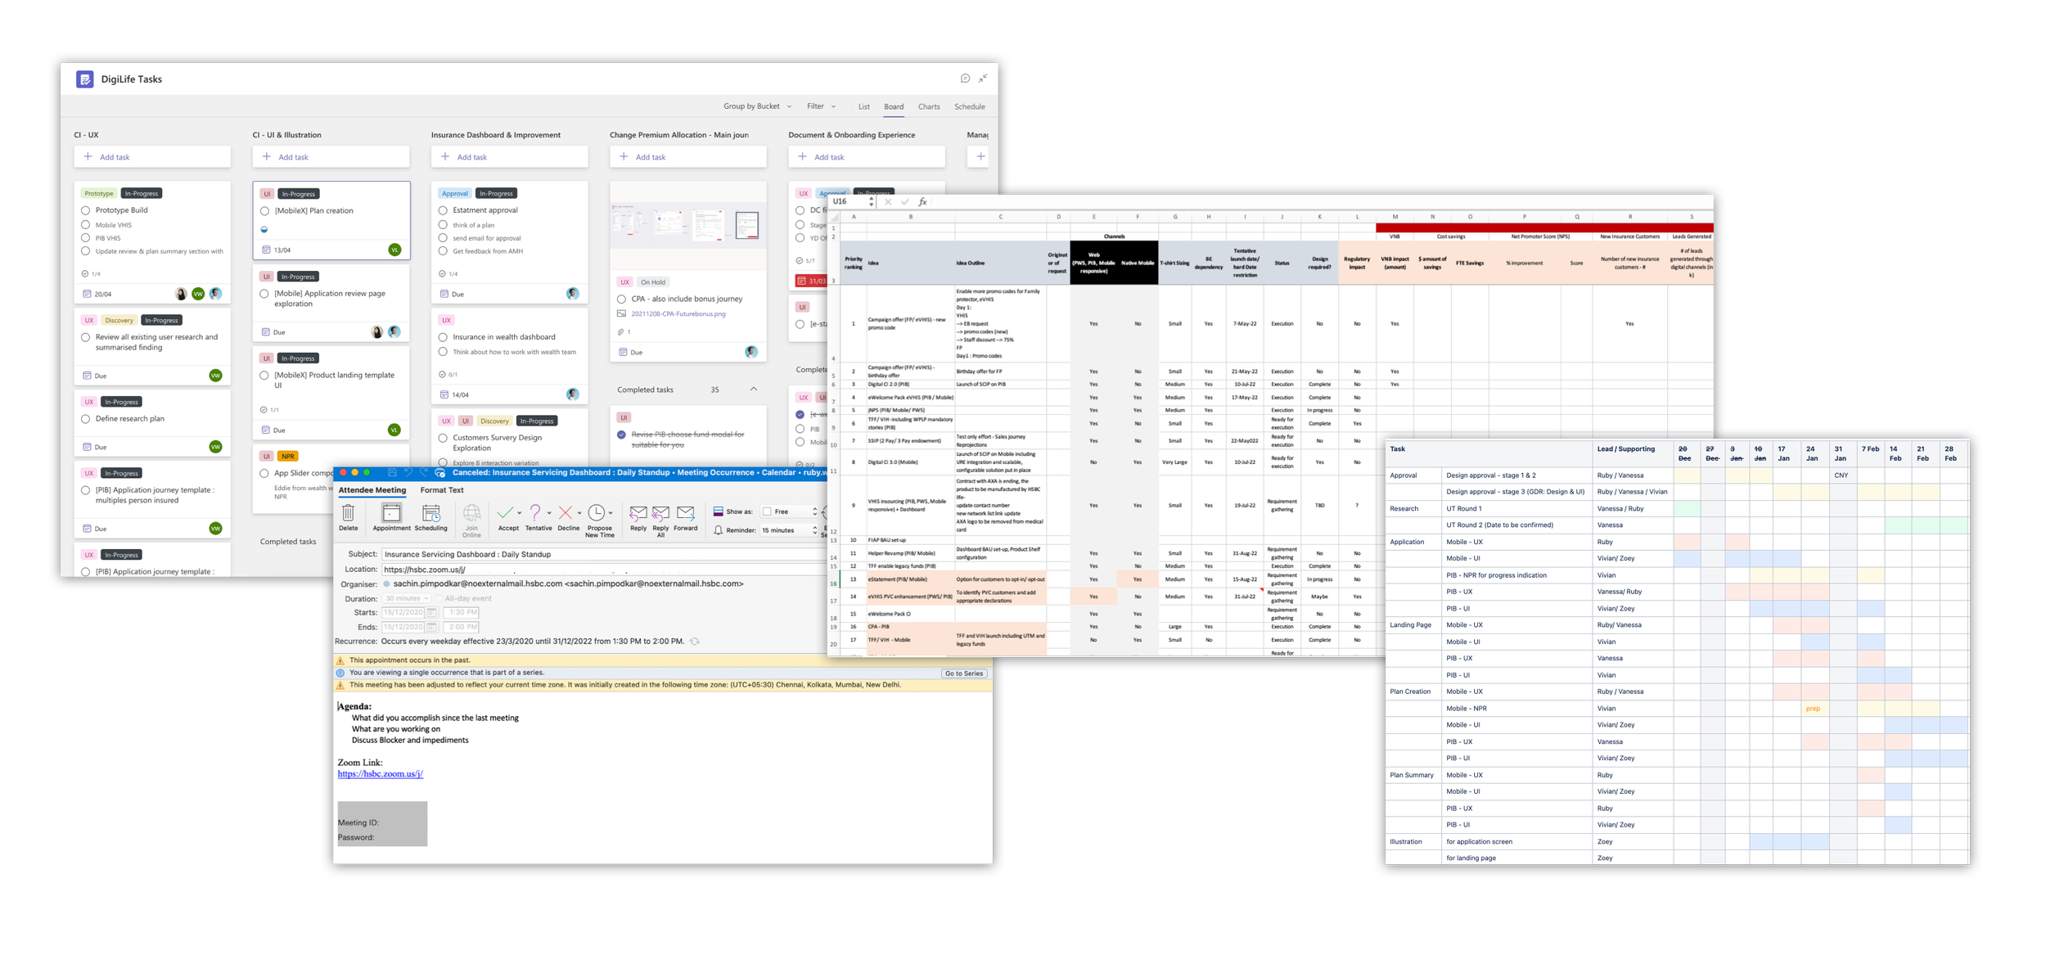Viewport: 2046px width, 964px height.
Task: Click the Propose New Time clock icon
Action: click(x=597, y=513)
